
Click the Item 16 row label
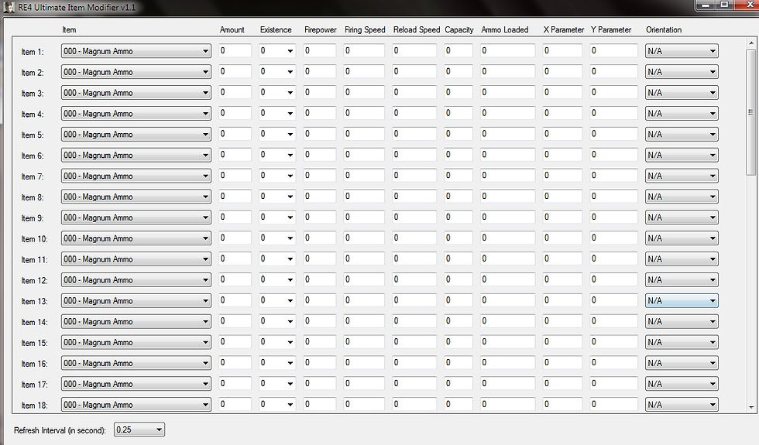34,364
